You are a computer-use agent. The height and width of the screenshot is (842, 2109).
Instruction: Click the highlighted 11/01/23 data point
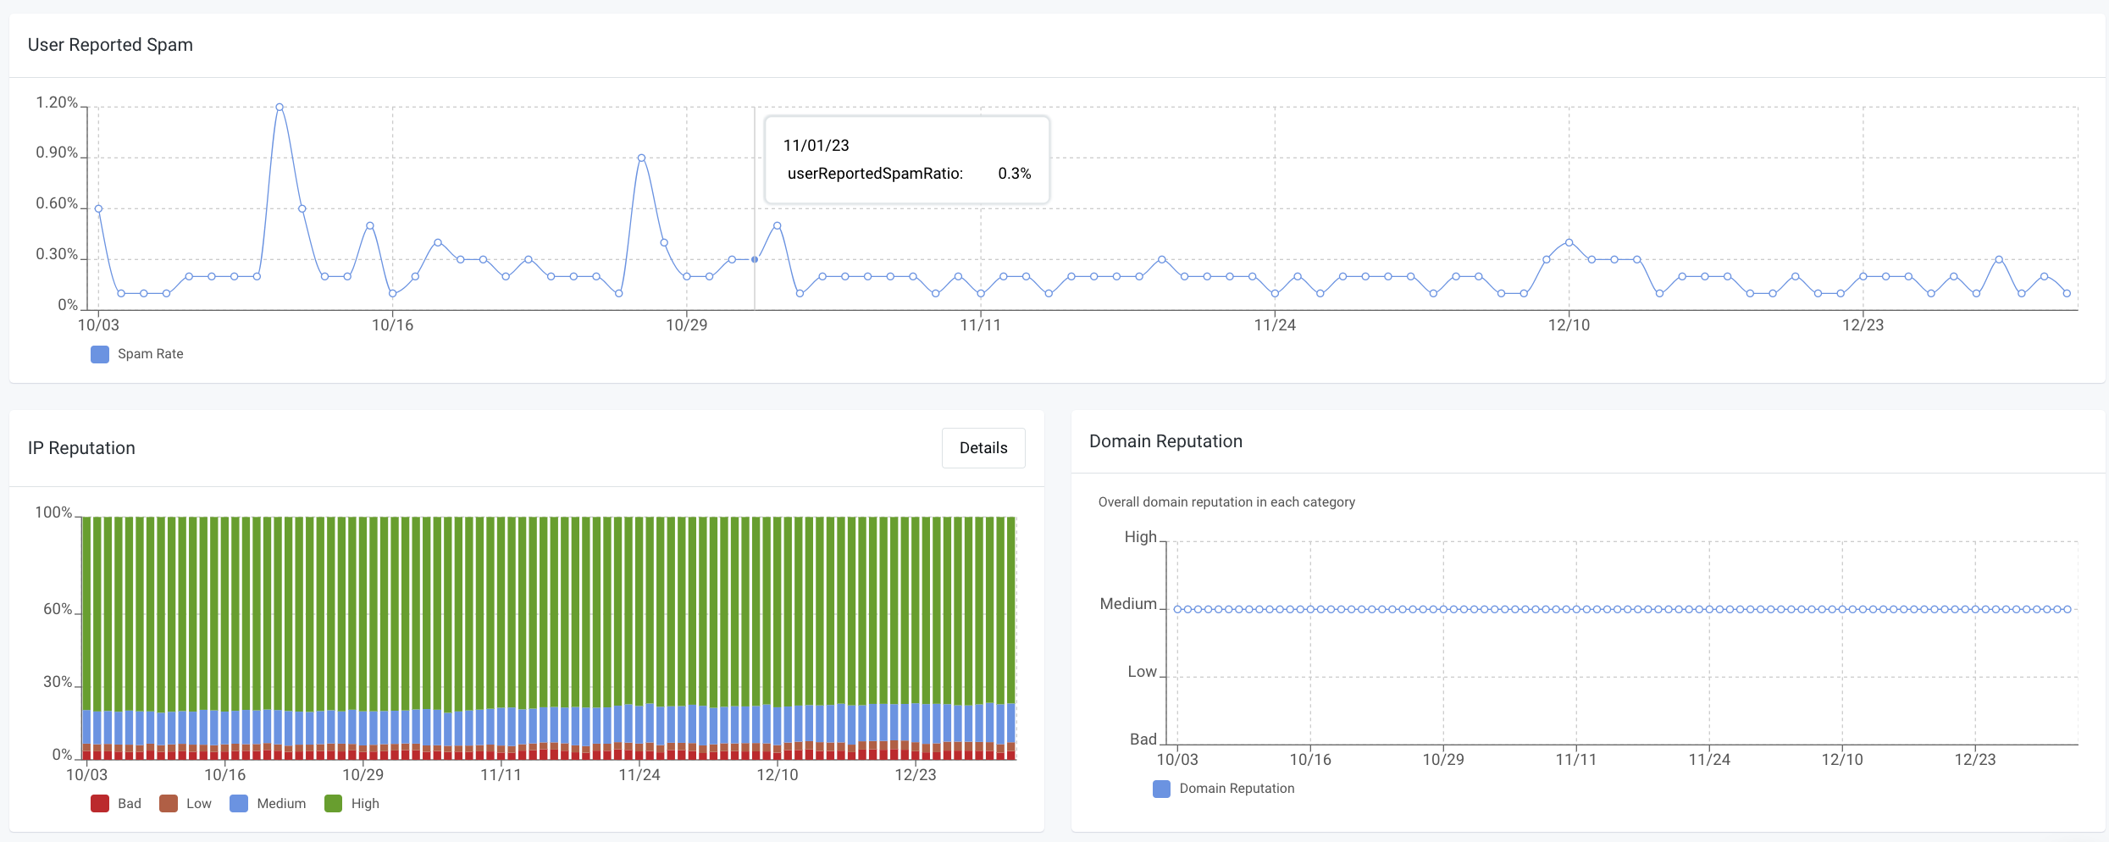click(x=755, y=259)
